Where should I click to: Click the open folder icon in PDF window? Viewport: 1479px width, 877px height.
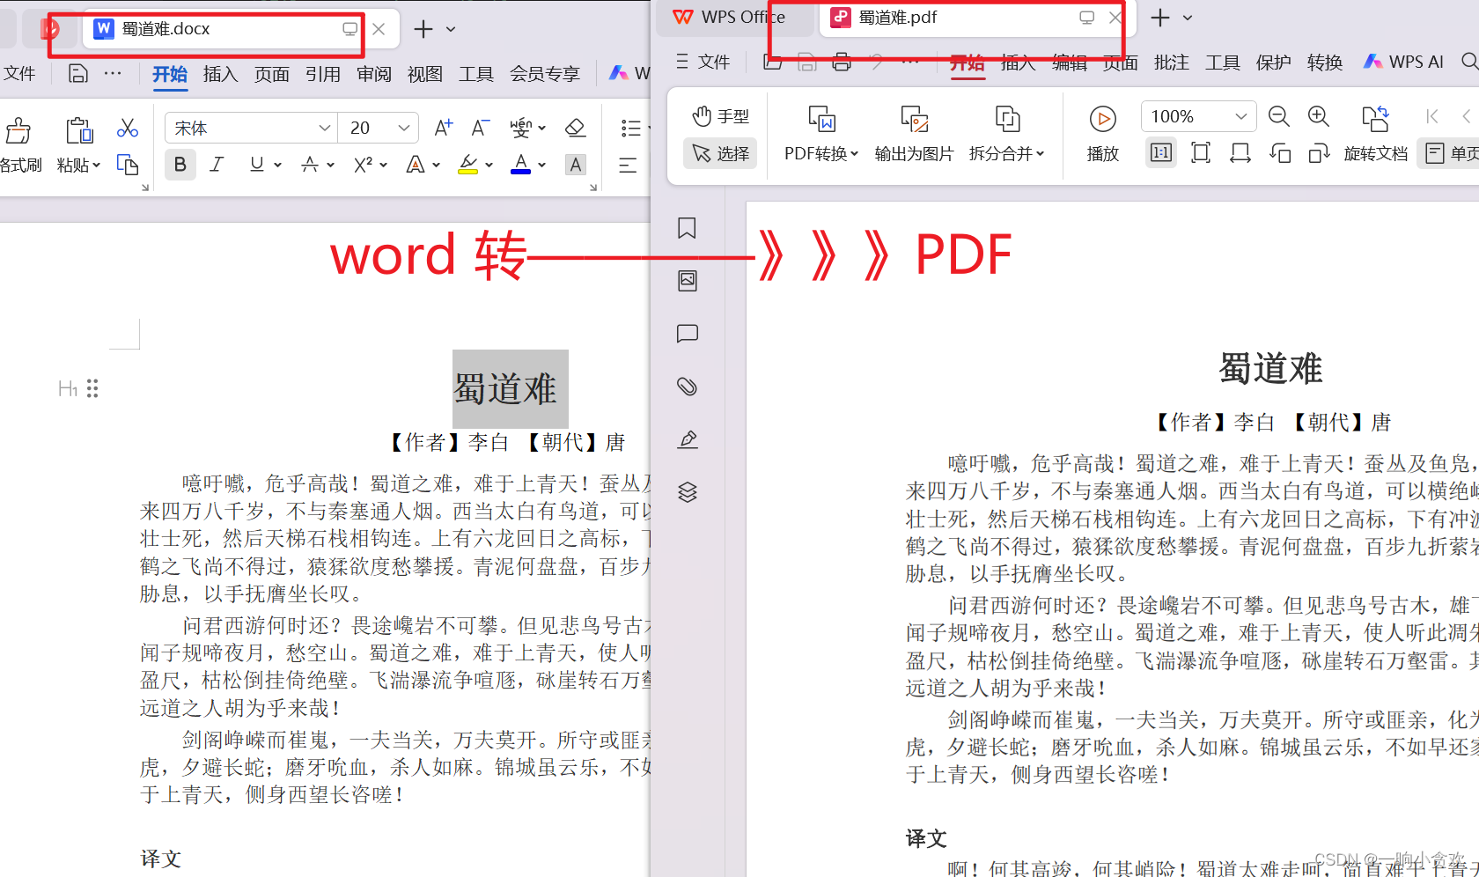773,62
